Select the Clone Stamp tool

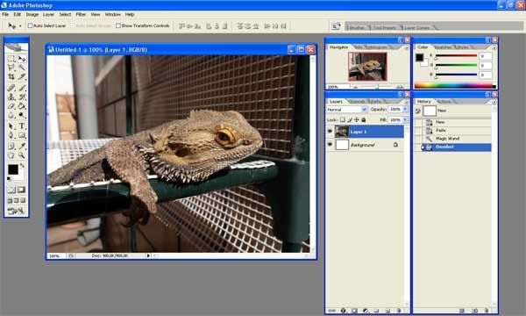pyautogui.click(x=11, y=97)
